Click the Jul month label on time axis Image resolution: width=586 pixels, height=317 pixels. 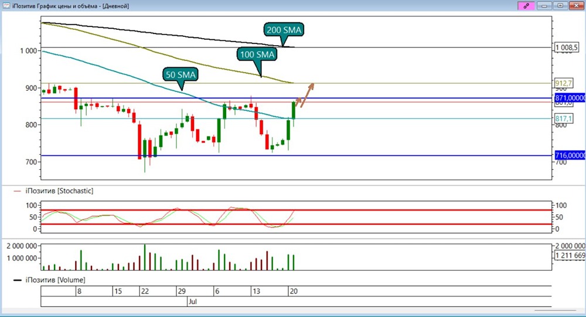point(193,302)
